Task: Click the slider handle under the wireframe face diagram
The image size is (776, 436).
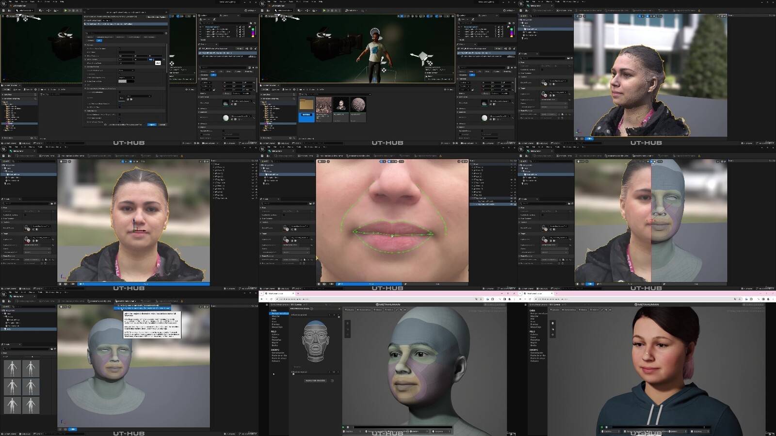Action: click(x=293, y=374)
